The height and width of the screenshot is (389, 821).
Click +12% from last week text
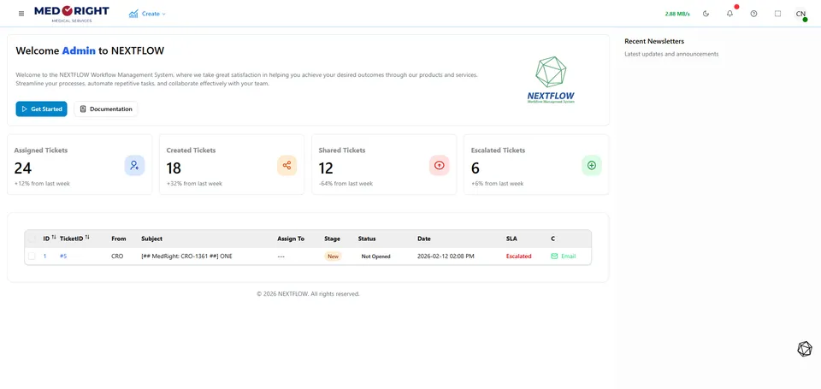point(42,183)
